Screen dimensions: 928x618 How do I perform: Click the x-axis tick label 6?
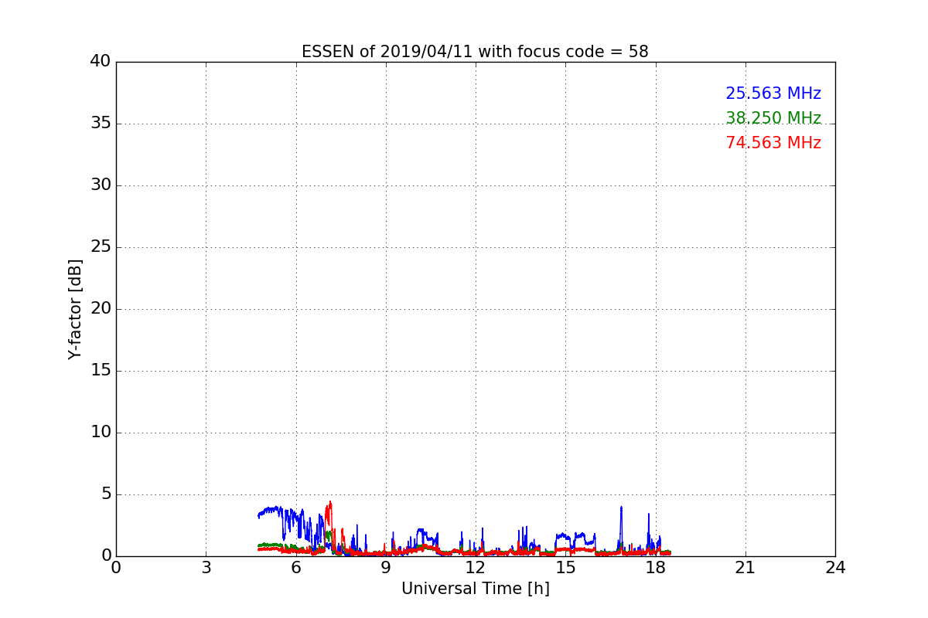coord(296,568)
